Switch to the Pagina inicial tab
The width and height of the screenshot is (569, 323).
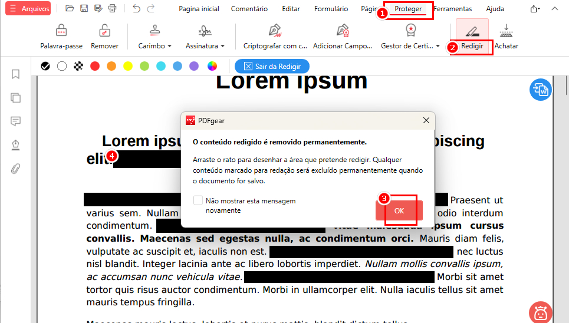coord(199,9)
